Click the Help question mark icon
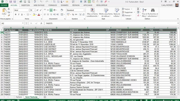The image size is (180, 101). tap(161, 2)
